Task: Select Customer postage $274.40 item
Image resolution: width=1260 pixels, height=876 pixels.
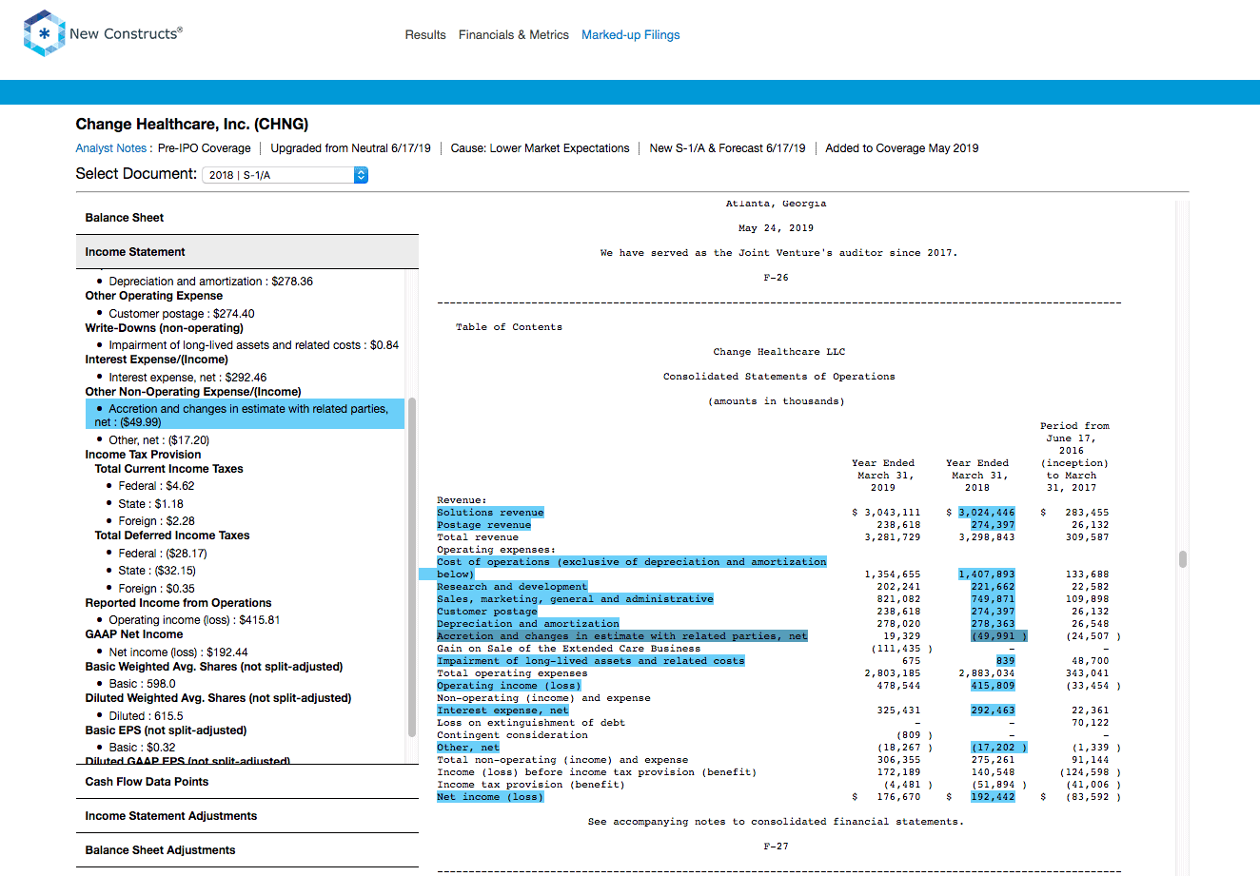Action: tap(182, 314)
